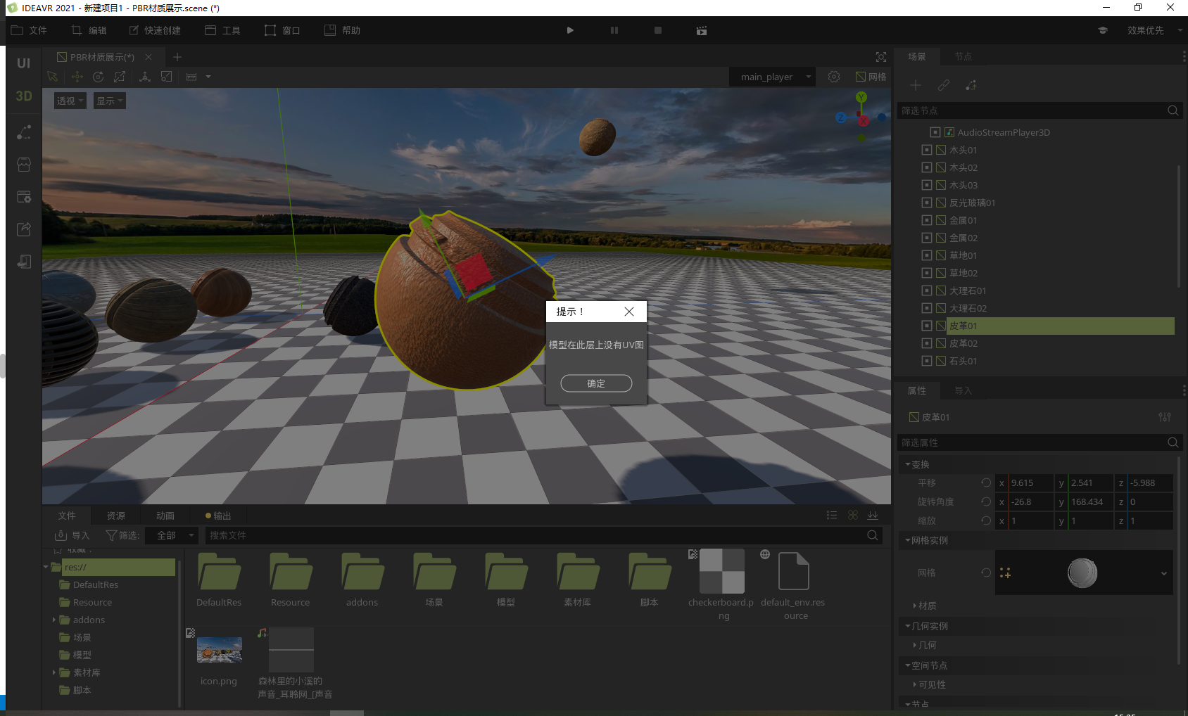Switch to the 3D workspace mode
This screenshot has height=716, width=1188.
[x=24, y=96]
